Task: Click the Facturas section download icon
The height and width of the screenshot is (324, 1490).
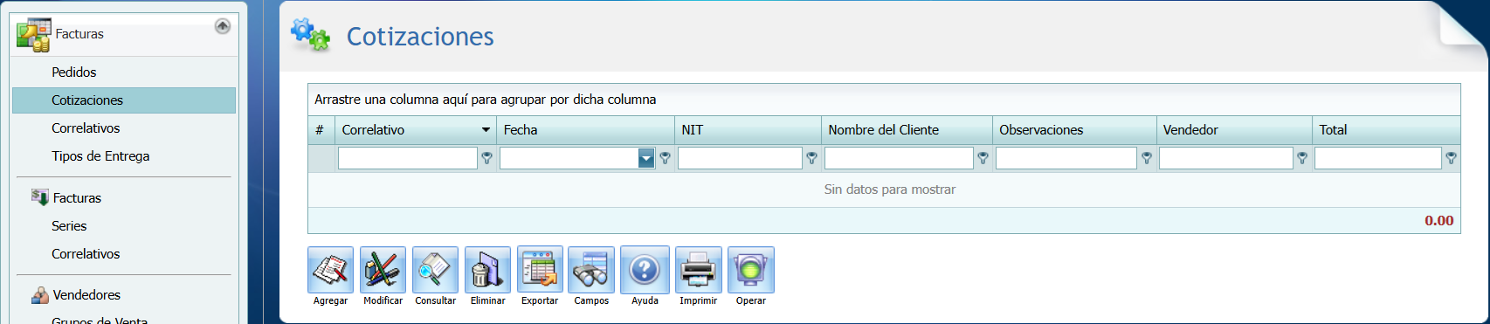Action: [40, 197]
